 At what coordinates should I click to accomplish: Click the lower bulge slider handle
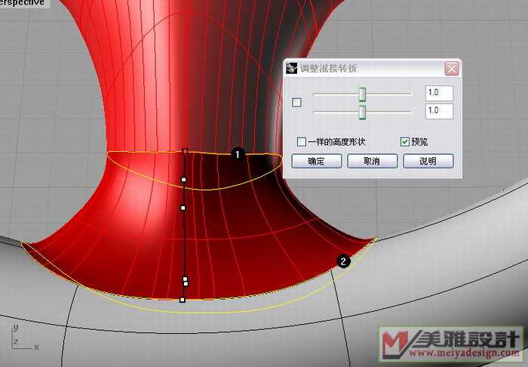pyautogui.click(x=362, y=112)
